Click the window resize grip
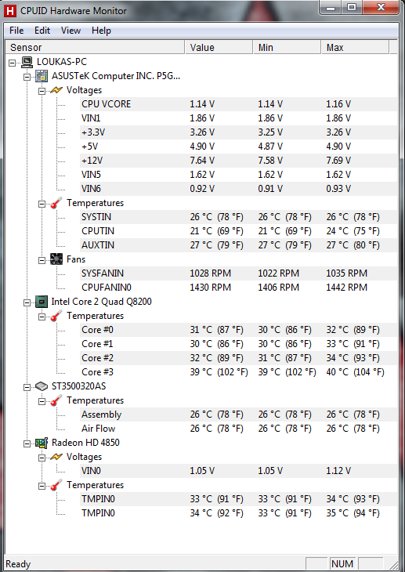The height and width of the screenshot is (572, 405). (394, 565)
